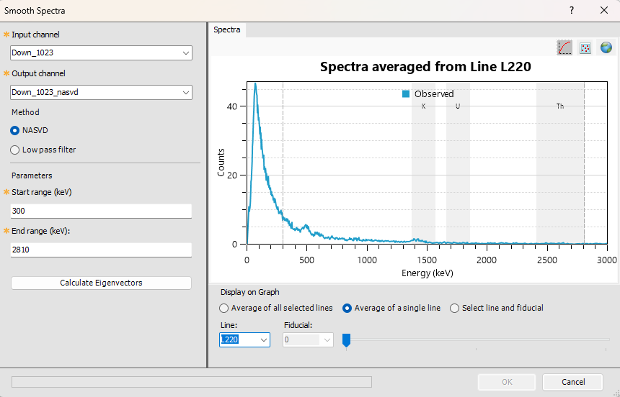The image size is (620, 397).
Task: Choose Average of a single line
Action: coord(347,308)
